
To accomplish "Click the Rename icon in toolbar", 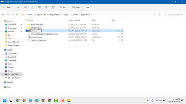I will pyautogui.click(x=39, y=7).
